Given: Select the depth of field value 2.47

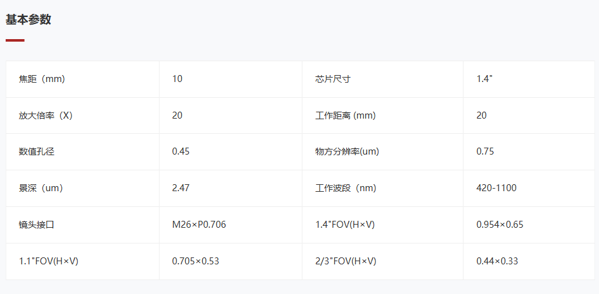Looking at the screenshot, I should point(181,188).
